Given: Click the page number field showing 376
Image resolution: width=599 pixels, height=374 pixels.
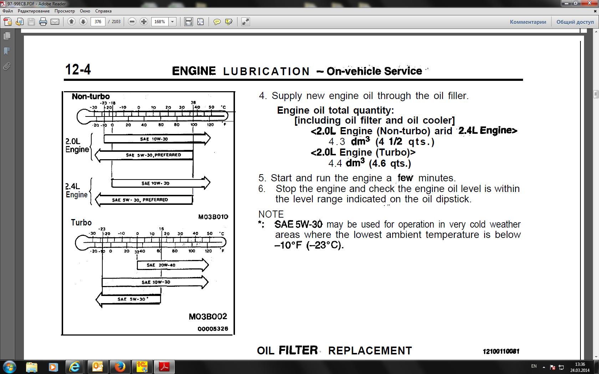Looking at the screenshot, I should (98, 22).
